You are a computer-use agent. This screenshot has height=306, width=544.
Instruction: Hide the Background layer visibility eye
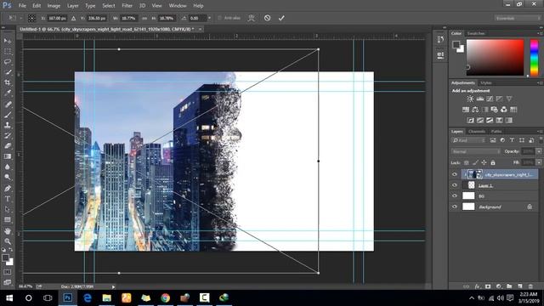pyautogui.click(x=455, y=207)
